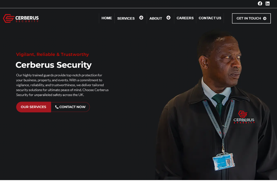Click the arrow icon in Get In Touch
Viewport: 277px width, 194px height.
coord(265,18)
